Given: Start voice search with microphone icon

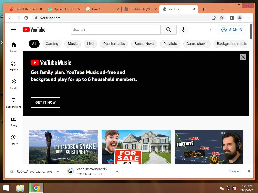Looking at the screenshot, I should coord(184,30).
